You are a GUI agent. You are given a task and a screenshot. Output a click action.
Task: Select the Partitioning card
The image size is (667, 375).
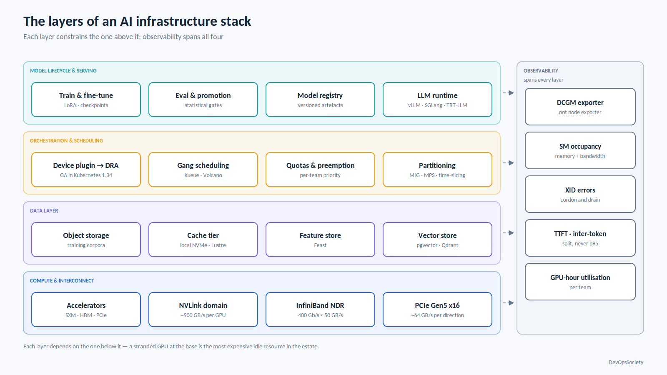[437, 170]
